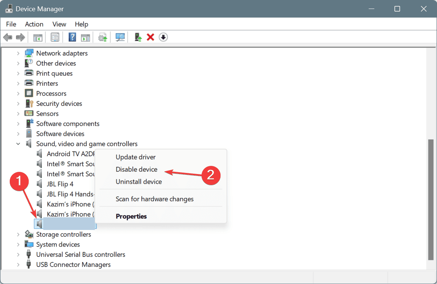
Task: Open the File menu
Action: [11, 24]
